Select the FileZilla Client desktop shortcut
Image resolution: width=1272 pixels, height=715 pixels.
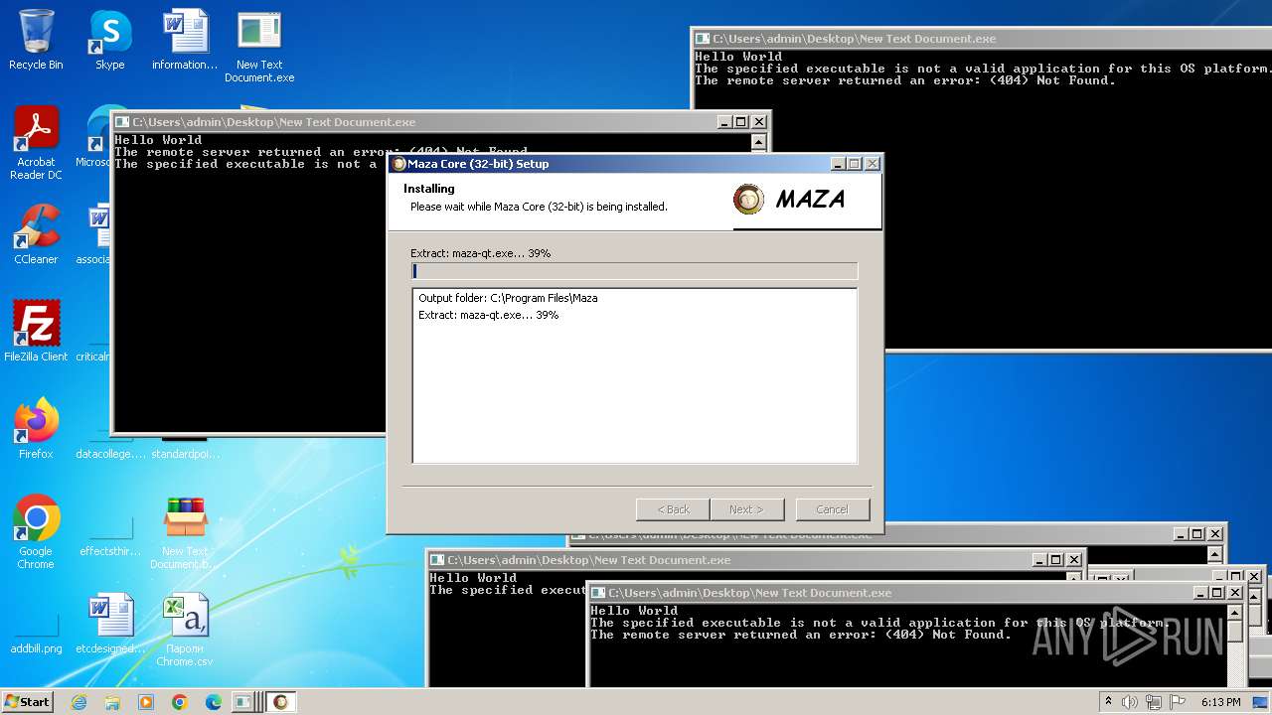coord(36,332)
